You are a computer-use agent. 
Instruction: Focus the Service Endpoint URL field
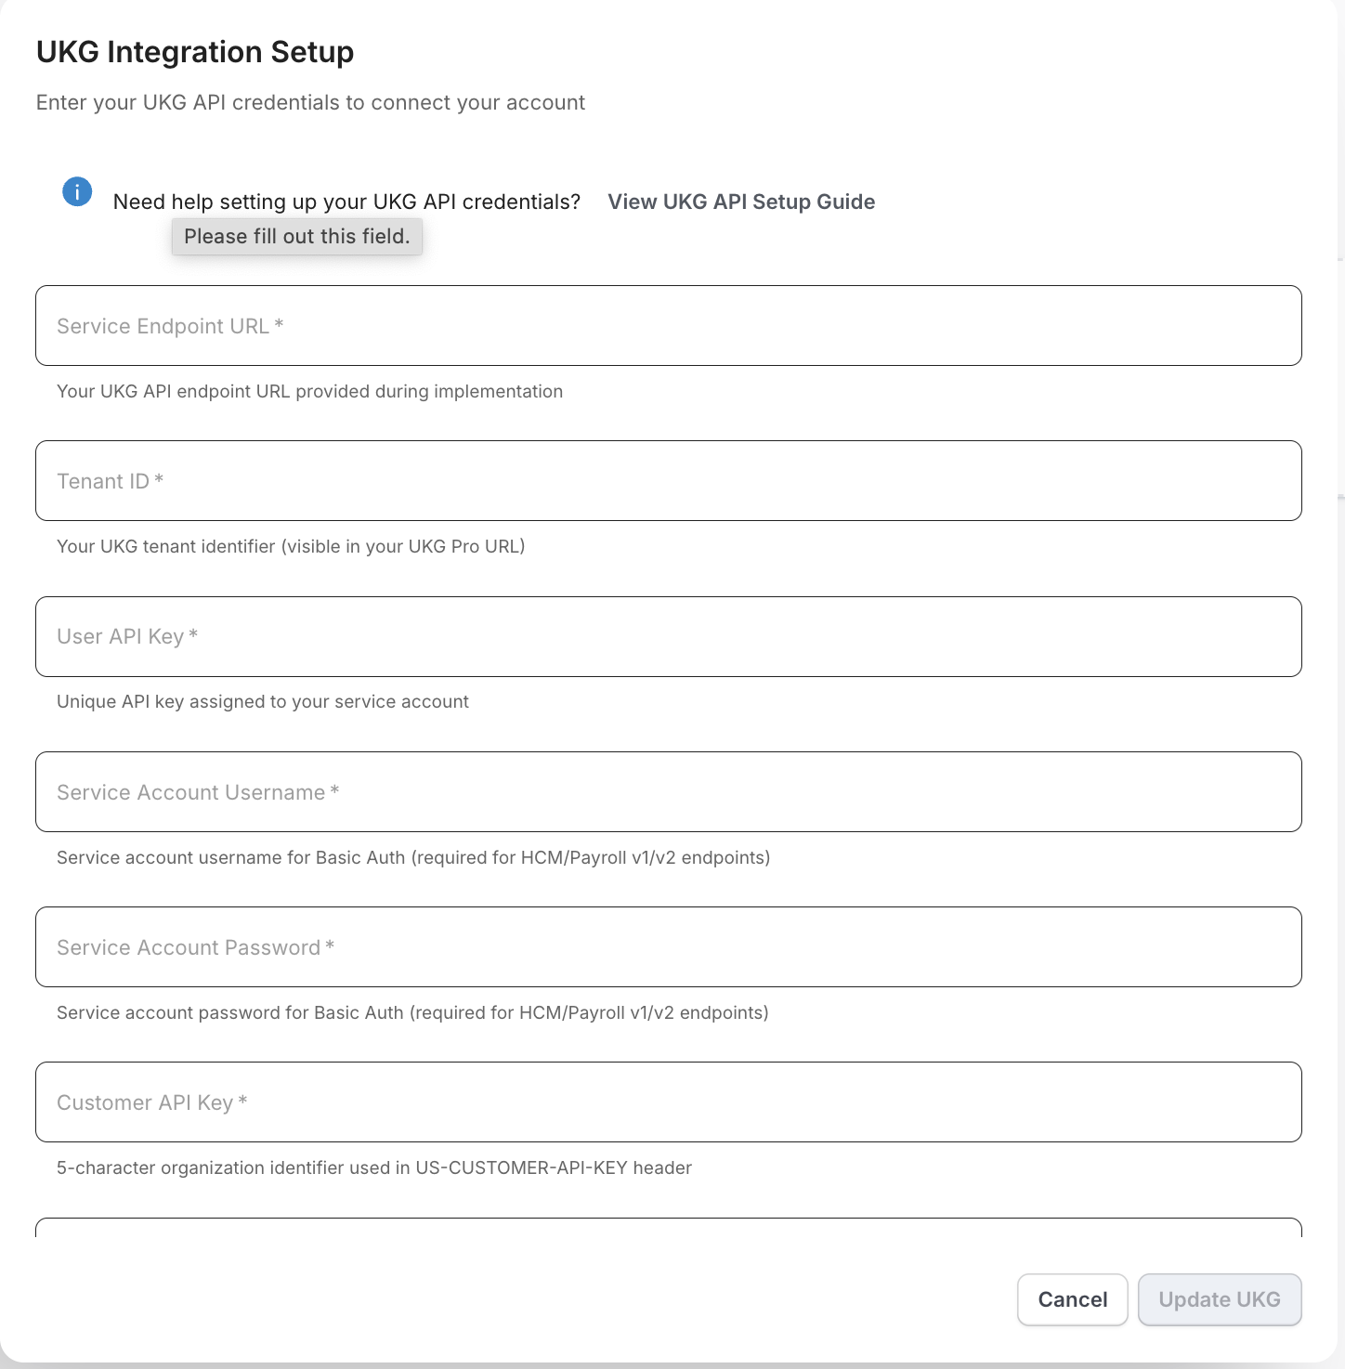(669, 326)
